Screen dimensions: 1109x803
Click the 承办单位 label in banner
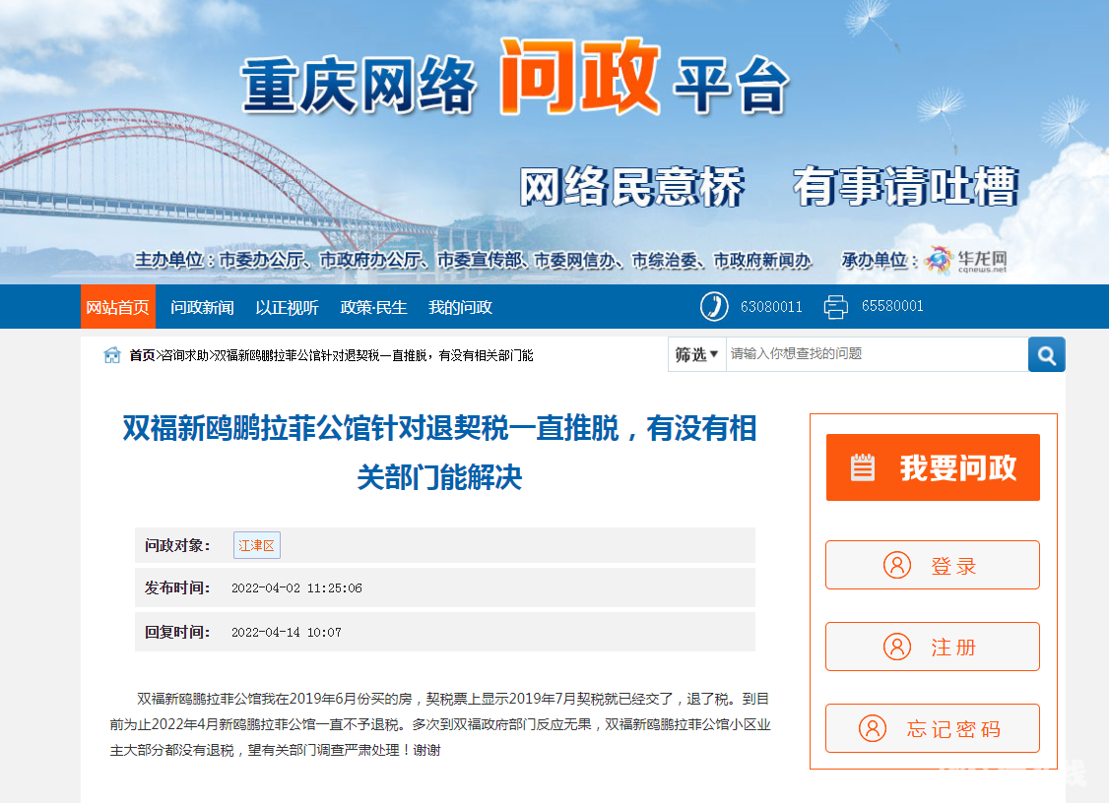tap(880, 260)
